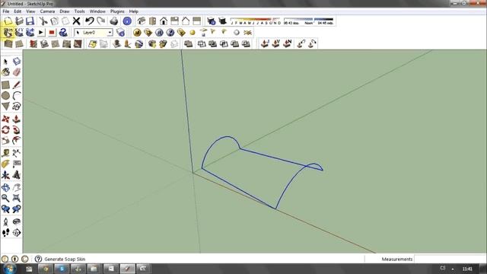Screen dimensions: 487x274
Task: Choose the Zoom magnifier tool
Action: pos(5,198)
